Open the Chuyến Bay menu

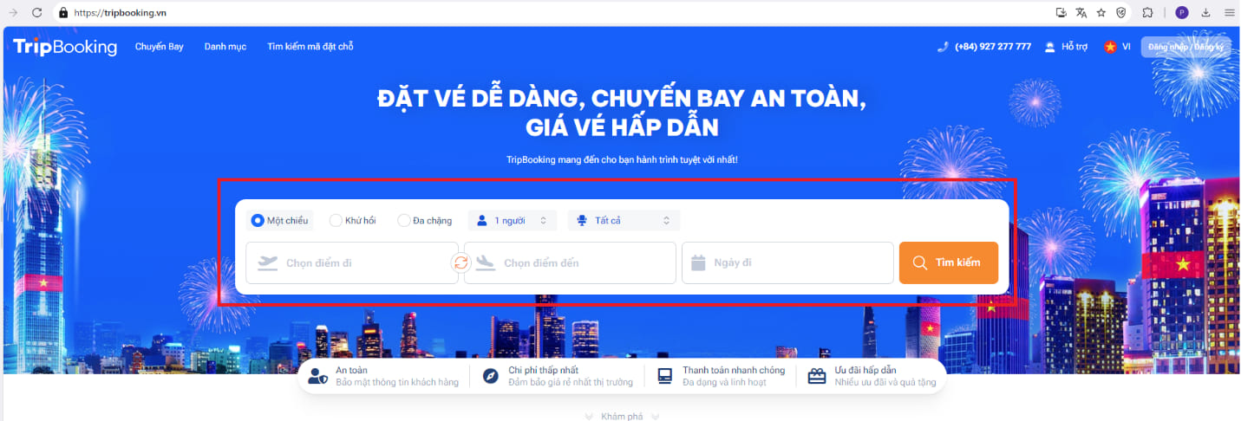click(159, 47)
